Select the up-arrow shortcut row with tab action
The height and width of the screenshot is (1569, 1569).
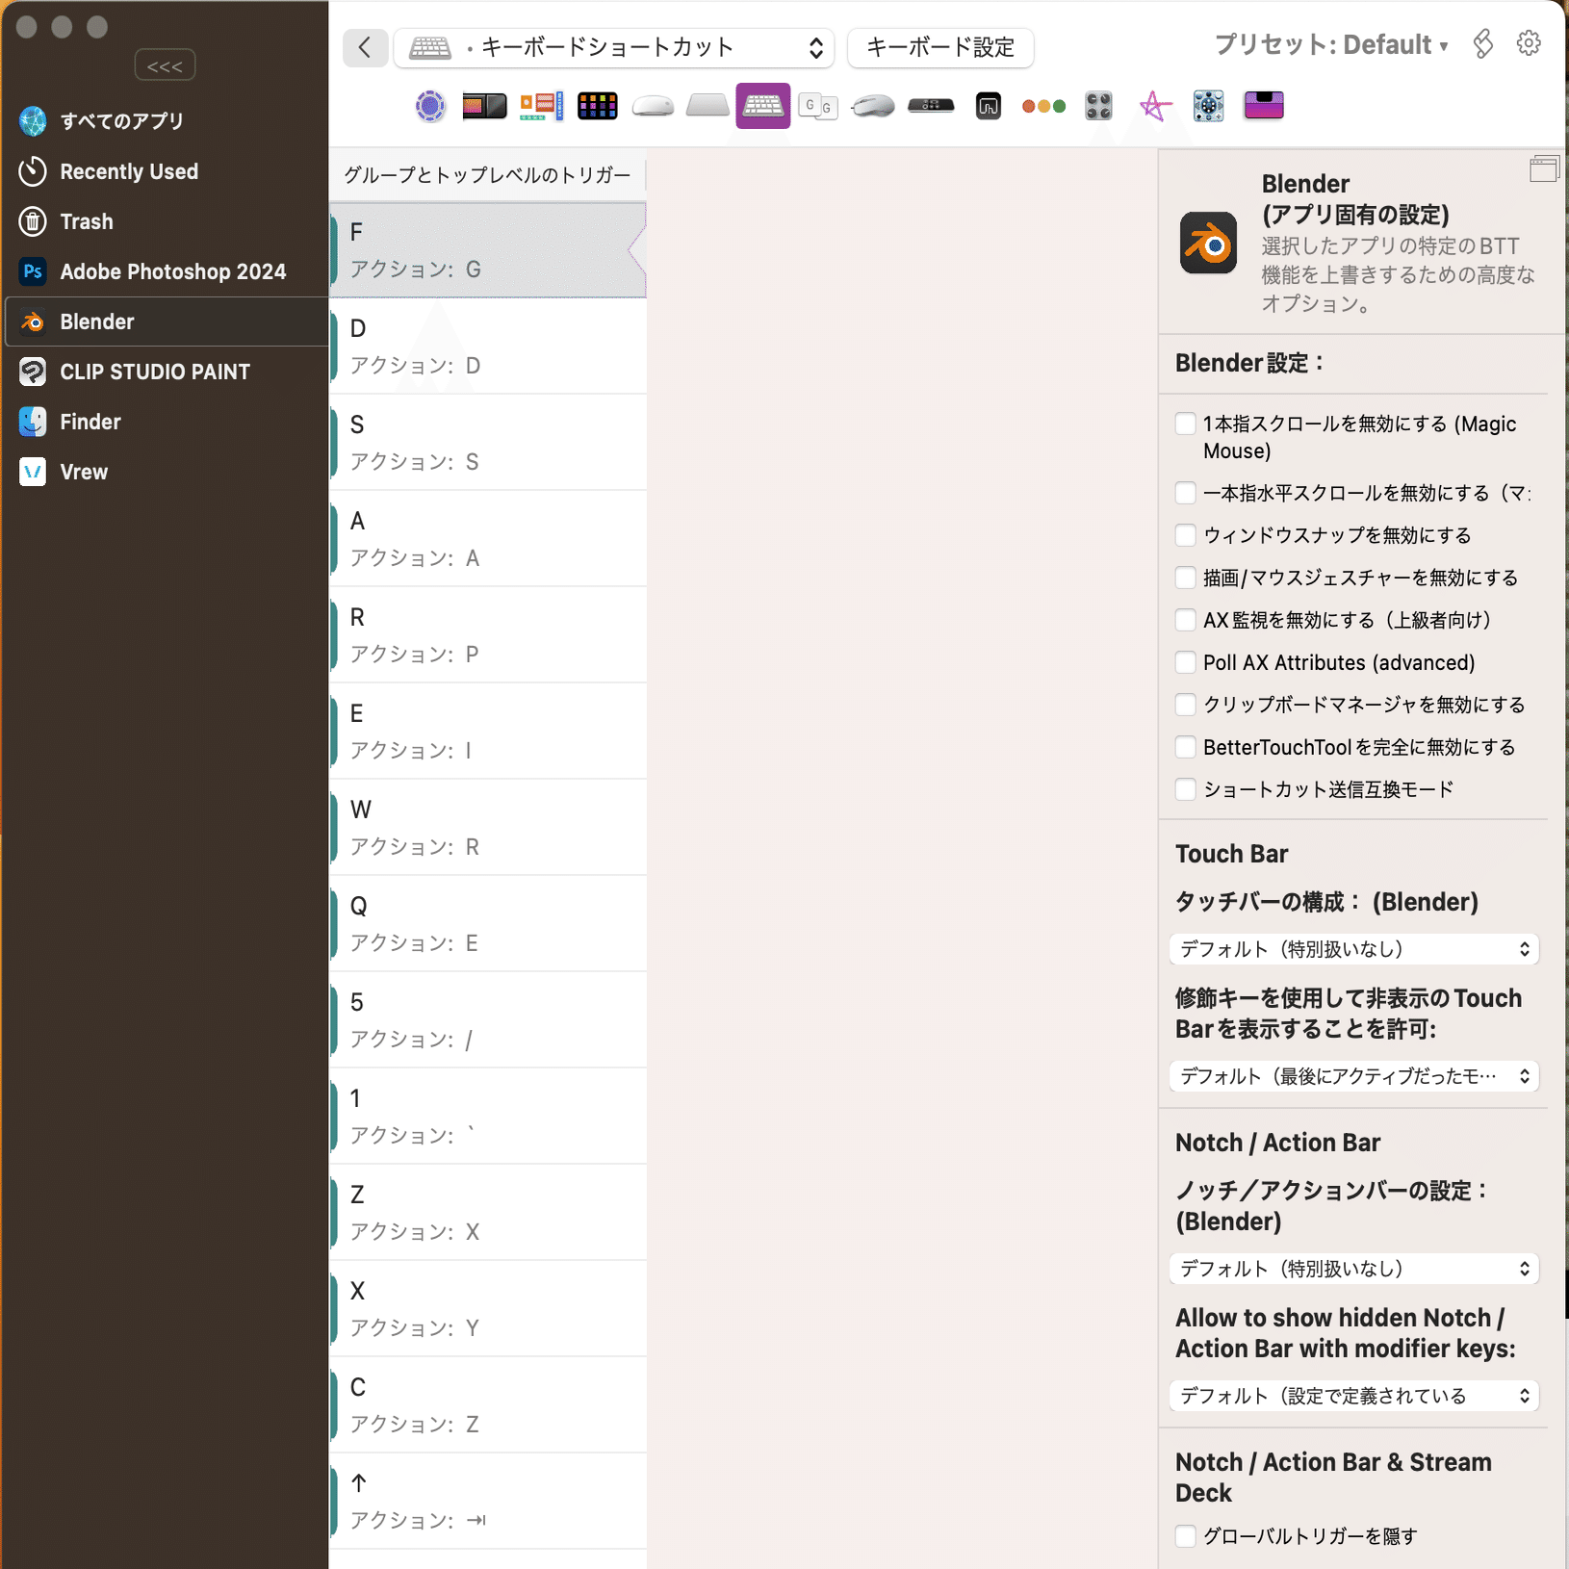point(488,1502)
